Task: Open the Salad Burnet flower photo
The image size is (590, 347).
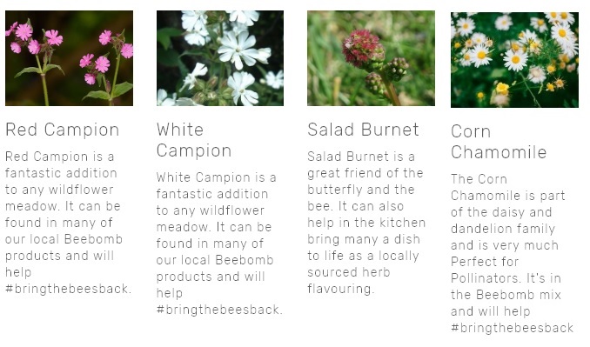Action: click(371, 58)
